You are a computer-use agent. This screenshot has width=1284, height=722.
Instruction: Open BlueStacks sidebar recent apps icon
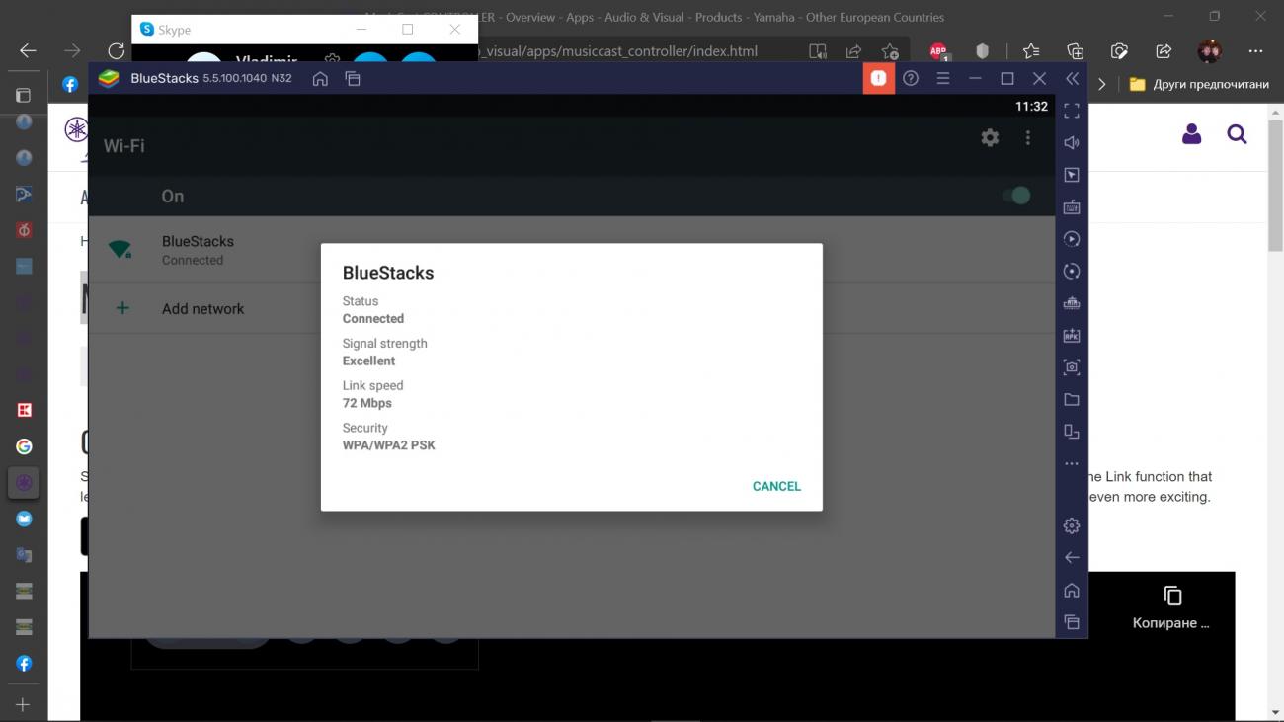point(1072,622)
